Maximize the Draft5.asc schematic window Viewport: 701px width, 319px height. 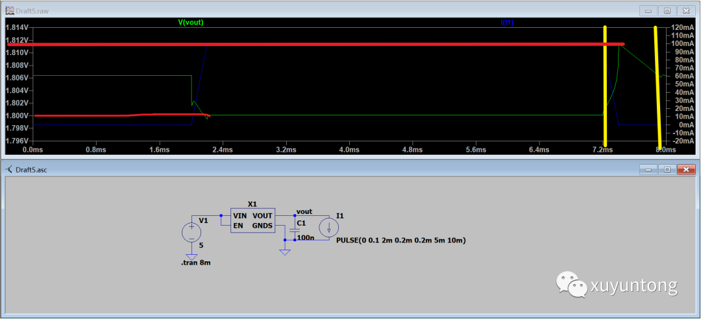[x=667, y=169]
